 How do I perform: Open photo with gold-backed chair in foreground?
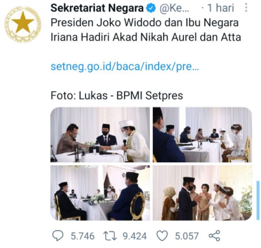100,193
